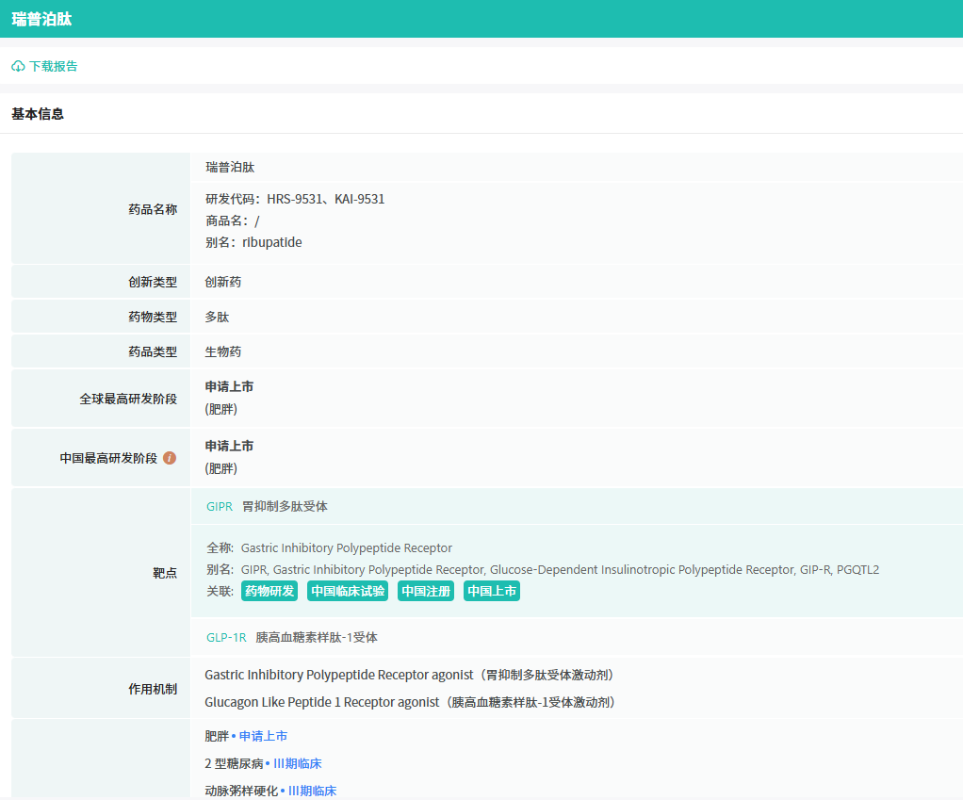Open the 申请上市 link after 肥胖

coord(263,736)
